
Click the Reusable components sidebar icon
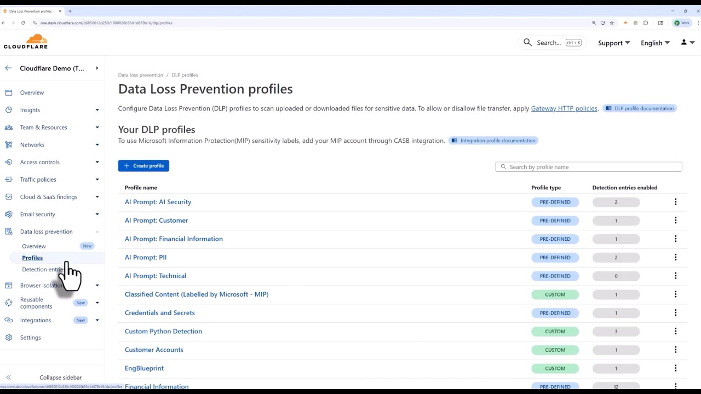tap(9, 303)
